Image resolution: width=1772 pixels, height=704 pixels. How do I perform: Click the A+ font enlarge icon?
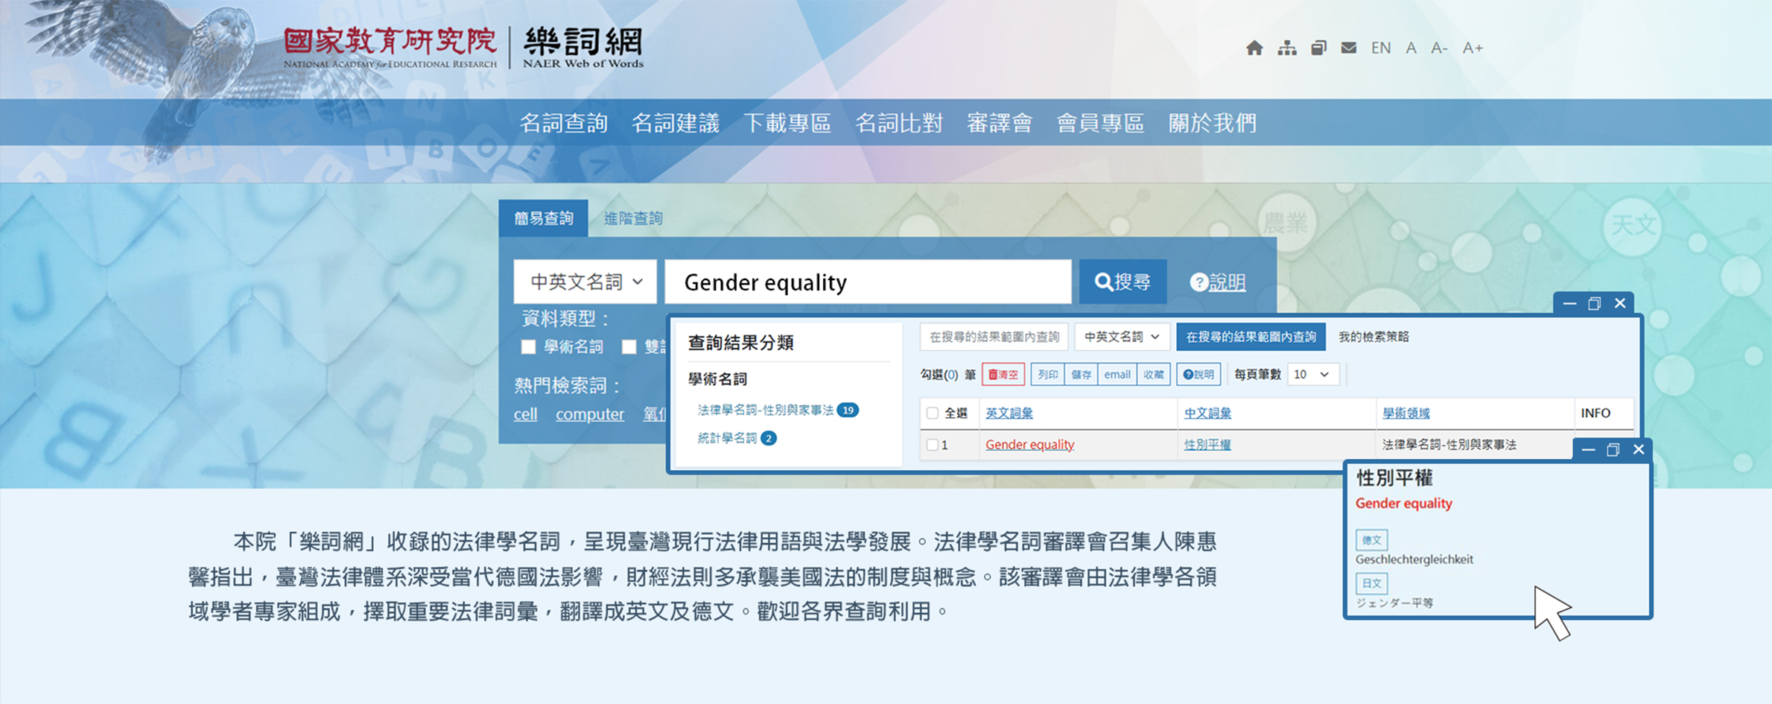pos(1472,47)
